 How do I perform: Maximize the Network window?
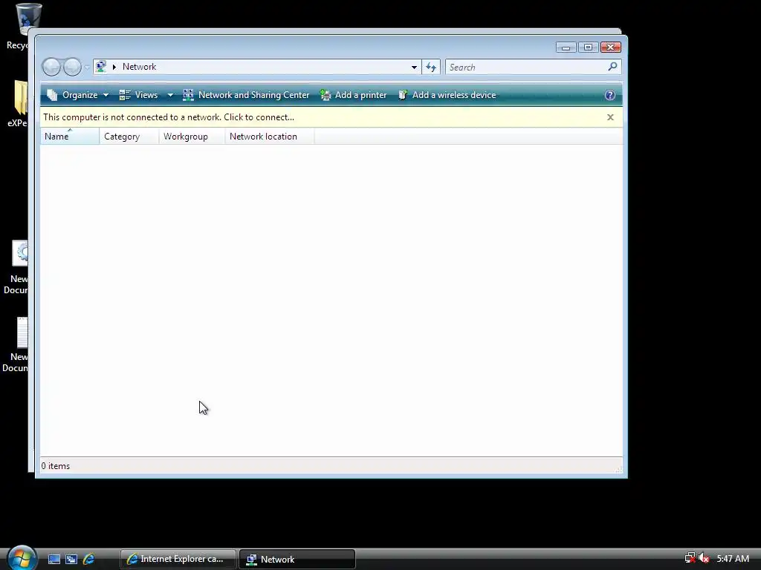pos(589,47)
